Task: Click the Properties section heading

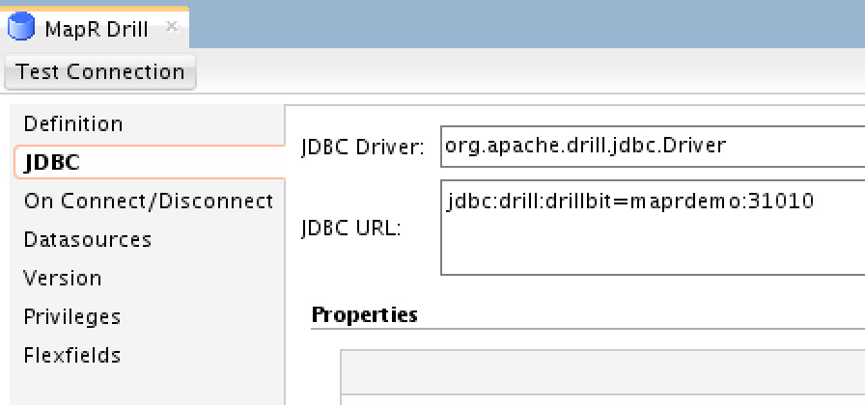Action: 365,314
